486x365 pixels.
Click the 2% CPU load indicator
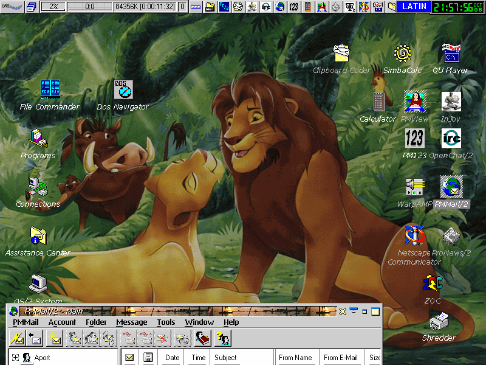(53, 7)
